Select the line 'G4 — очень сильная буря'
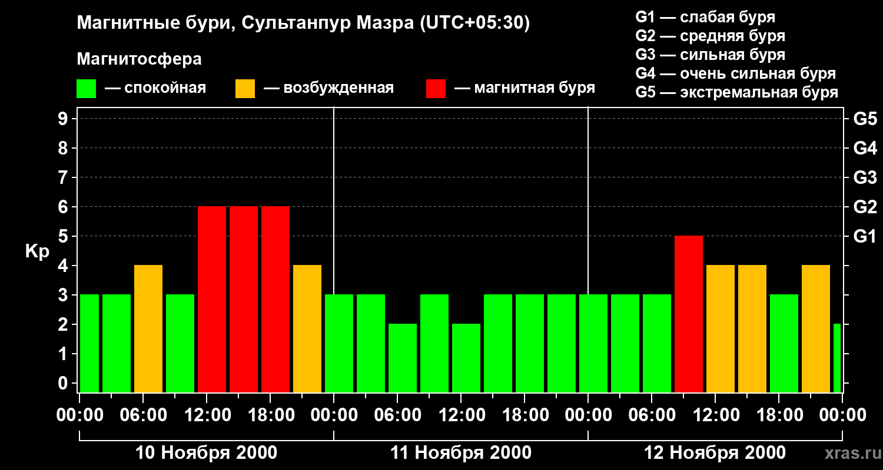 [736, 73]
